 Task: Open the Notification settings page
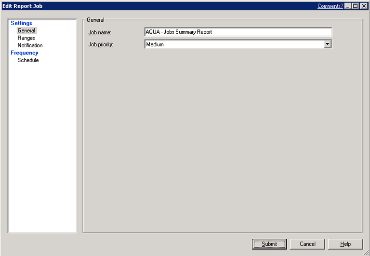point(30,45)
